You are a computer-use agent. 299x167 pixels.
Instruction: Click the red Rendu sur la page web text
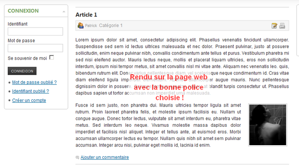tap(169, 77)
